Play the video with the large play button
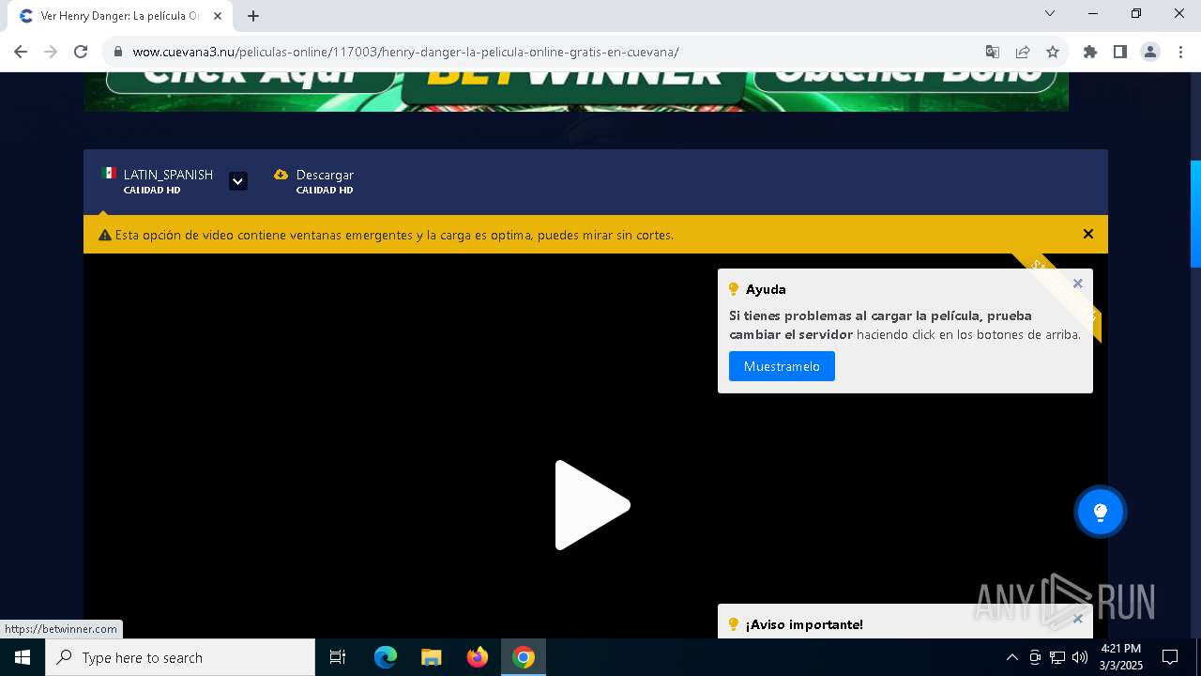 [592, 505]
